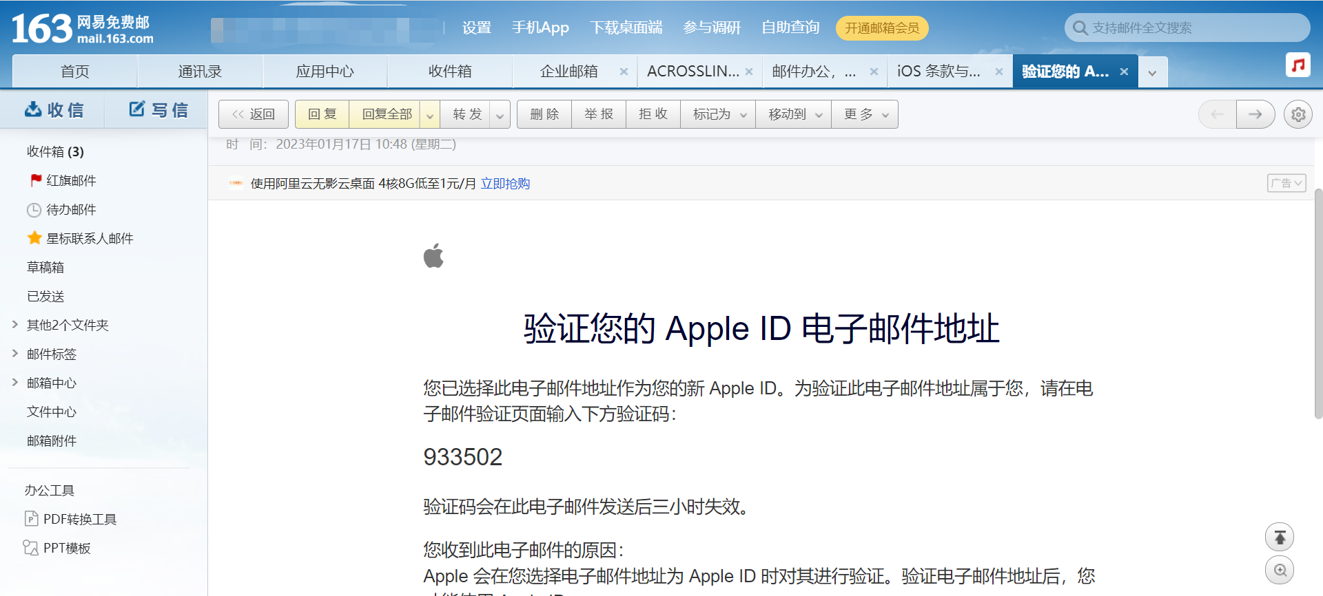Open reply-all dropdown arrow
This screenshot has width=1323, height=596.
pyautogui.click(x=430, y=115)
